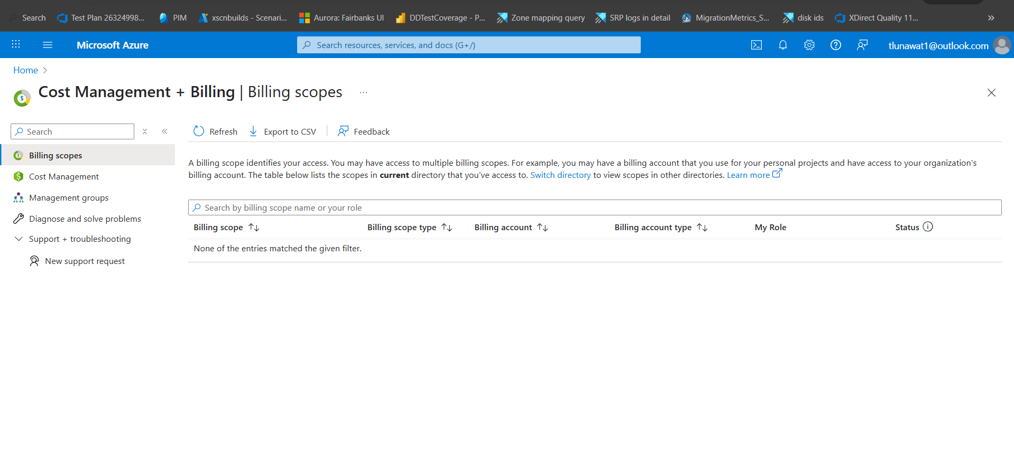Sort by Billing account type column
1014x454 pixels.
661,228
